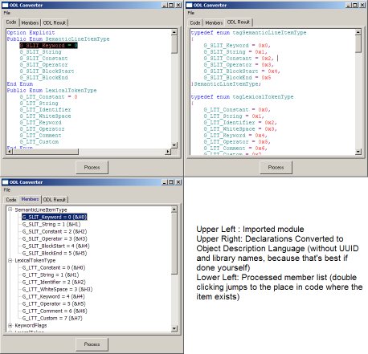Click scroll-up arrow in ODL Result pane

358,32
